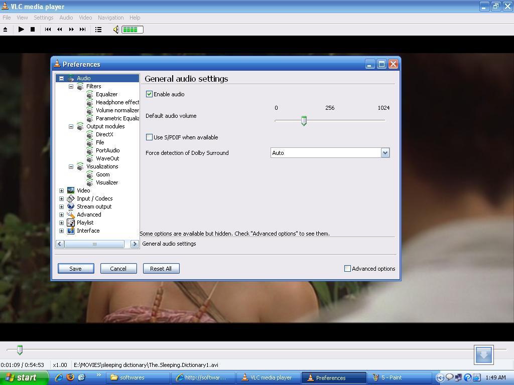Image resolution: width=514 pixels, height=385 pixels.
Task: Click the Default audio volume slider handle
Action: coord(304,121)
